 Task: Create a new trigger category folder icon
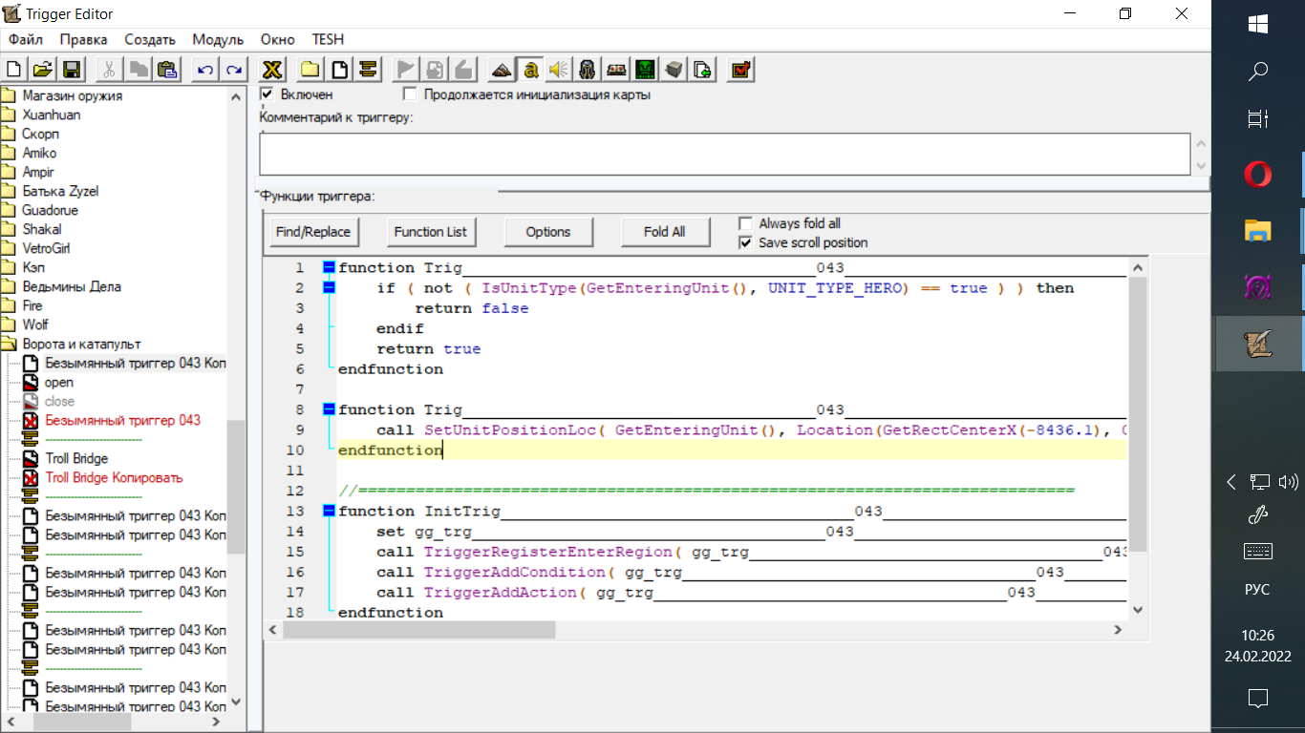coord(310,69)
